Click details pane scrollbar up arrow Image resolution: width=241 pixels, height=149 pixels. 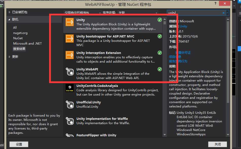[x=228, y=19]
